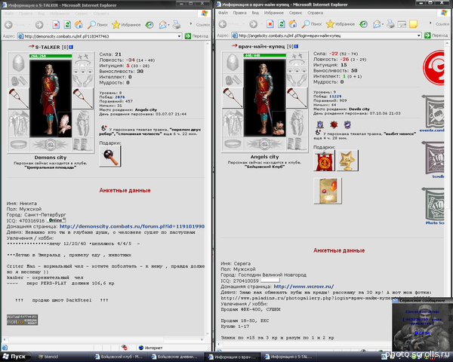Open Mail icon in S-TALKER window
The width and height of the screenshot is (453, 362).
pos(163,25)
